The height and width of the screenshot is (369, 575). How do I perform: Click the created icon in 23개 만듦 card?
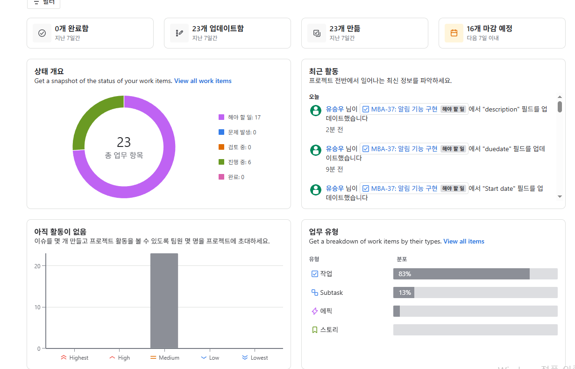[x=317, y=33]
